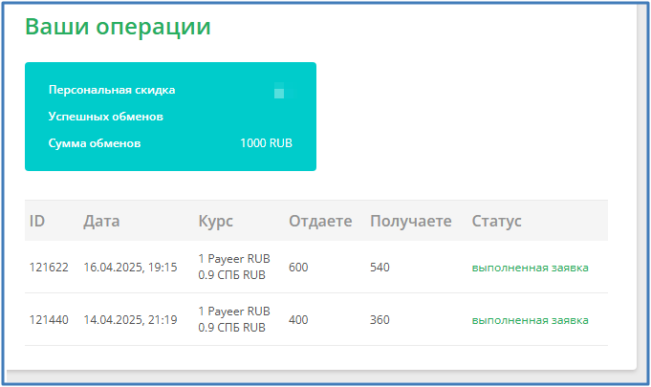
Task: Select the 'Сумма обменов' label
Action: coord(95,143)
